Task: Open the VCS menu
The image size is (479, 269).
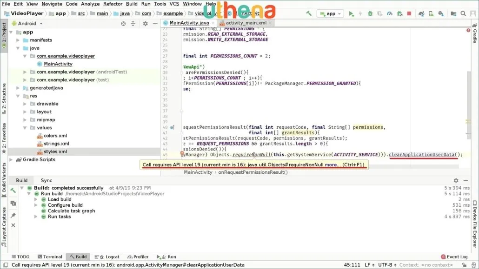Action: click(x=174, y=4)
